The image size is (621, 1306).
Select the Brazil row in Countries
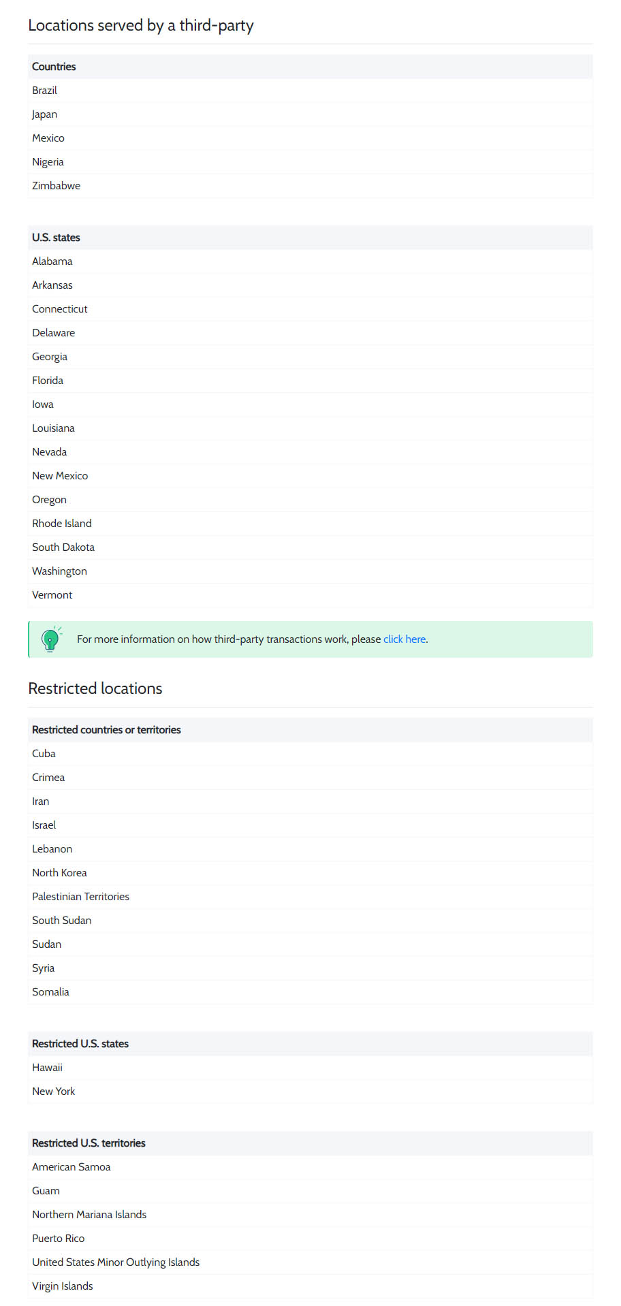[x=310, y=91]
